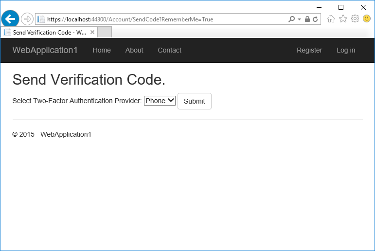Viewport: 375px width, 251px height.
Task: Visit the Contact page link
Action: click(x=169, y=50)
